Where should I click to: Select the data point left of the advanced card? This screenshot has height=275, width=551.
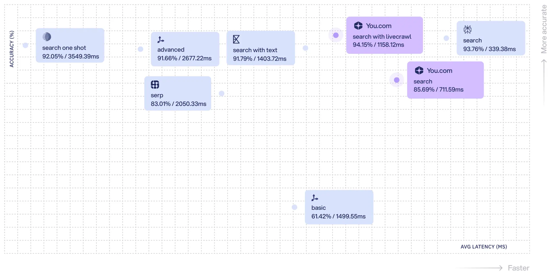[140, 49]
